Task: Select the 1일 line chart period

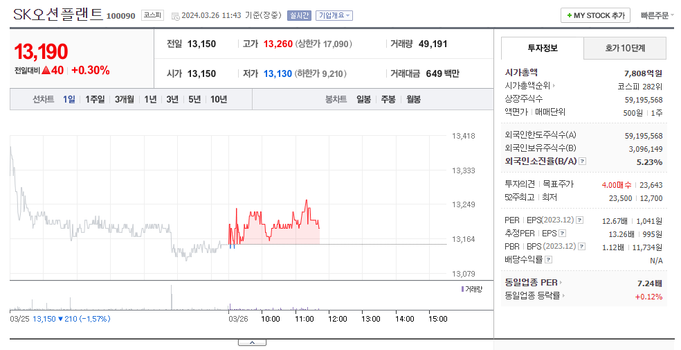Action: click(69, 100)
